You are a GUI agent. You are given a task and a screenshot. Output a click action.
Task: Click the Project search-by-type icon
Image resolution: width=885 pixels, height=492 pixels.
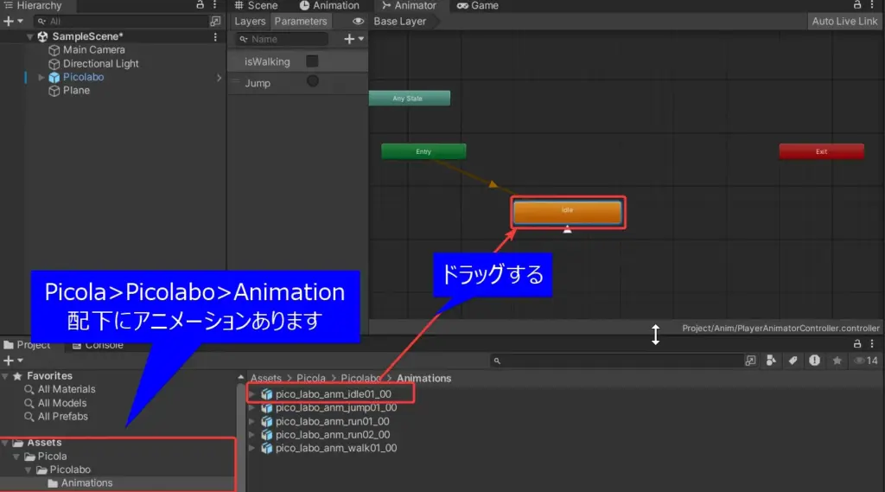pos(750,361)
